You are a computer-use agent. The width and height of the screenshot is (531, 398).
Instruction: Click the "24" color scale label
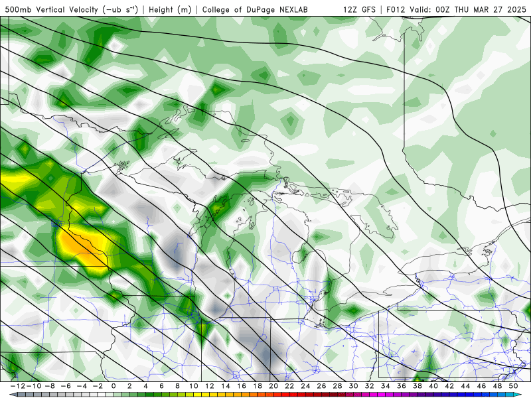[x=305, y=386]
